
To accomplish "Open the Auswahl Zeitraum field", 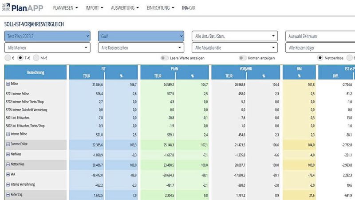I will point(320,36).
